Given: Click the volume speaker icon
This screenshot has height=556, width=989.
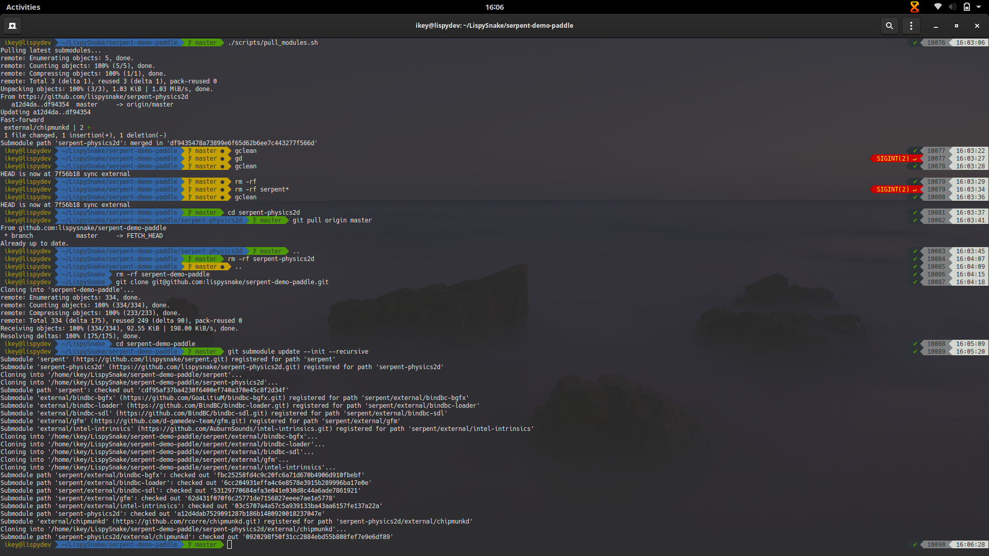Looking at the screenshot, I should [952, 7].
